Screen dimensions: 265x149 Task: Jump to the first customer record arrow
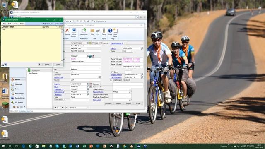click(x=55, y=108)
